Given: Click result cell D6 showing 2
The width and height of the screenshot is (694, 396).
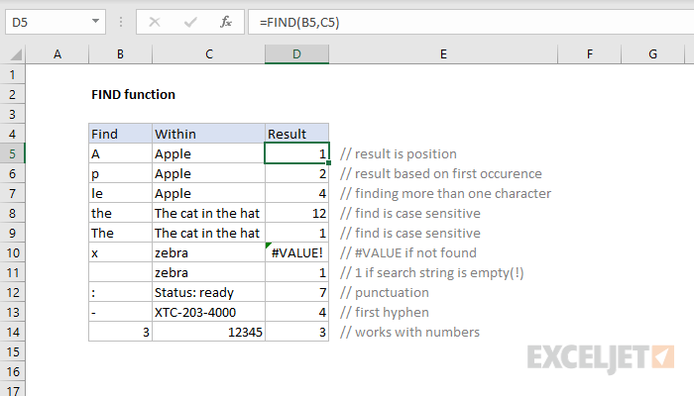Looking at the screenshot, I should pyautogui.click(x=297, y=173).
